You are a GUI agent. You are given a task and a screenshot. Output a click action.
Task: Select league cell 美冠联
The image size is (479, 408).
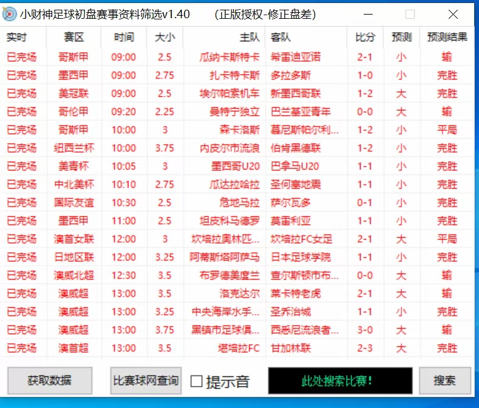click(73, 93)
